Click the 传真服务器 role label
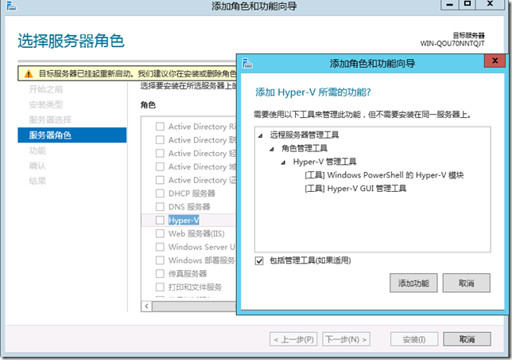Image resolution: width=512 pixels, height=360 pixels. point(188,274)
